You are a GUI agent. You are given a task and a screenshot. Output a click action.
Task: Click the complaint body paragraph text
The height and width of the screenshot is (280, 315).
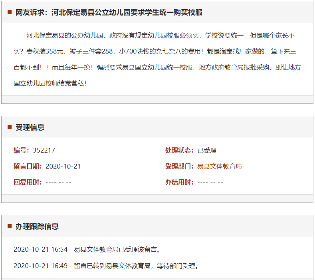pos(157,59)
